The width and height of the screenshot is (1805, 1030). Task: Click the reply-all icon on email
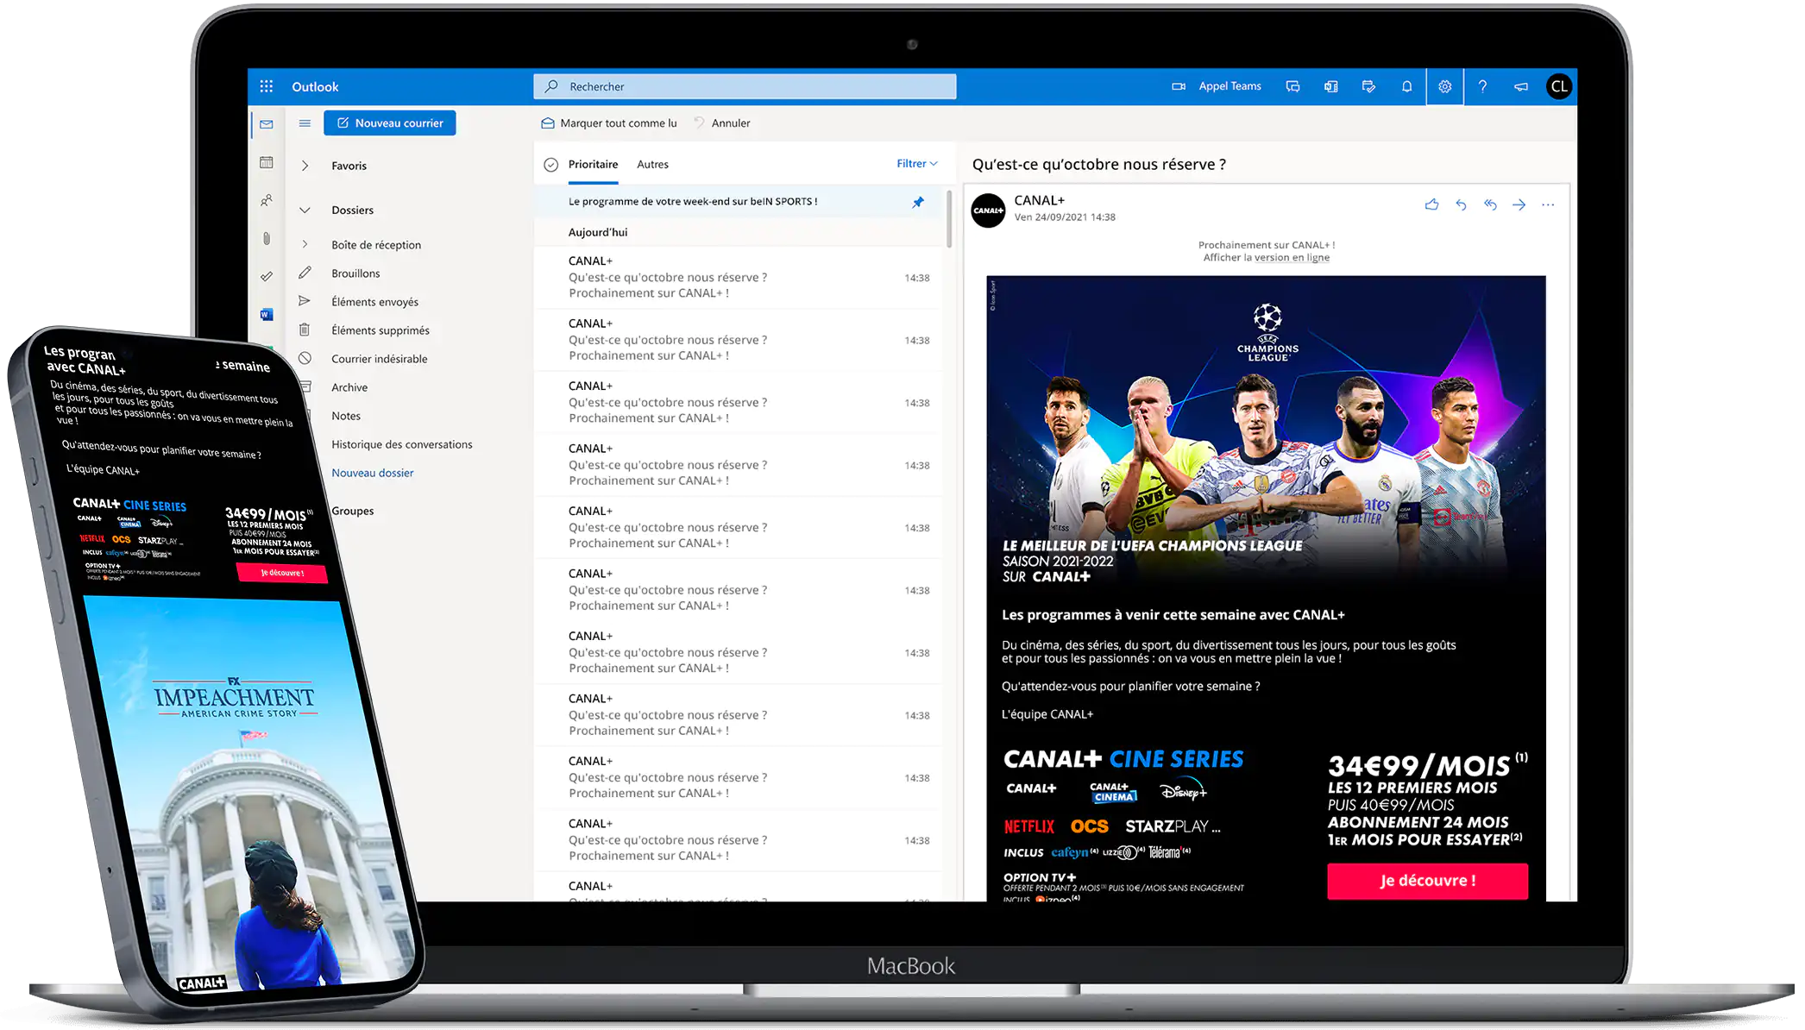tap(1489, 204)
